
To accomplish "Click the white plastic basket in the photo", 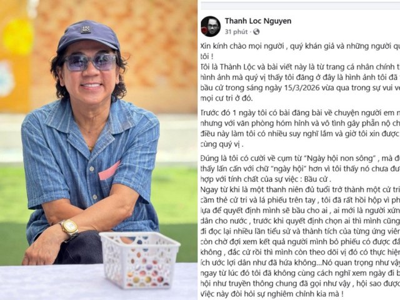I will (x=139, y=259).
